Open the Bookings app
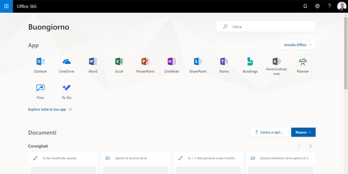 [250, 65]
